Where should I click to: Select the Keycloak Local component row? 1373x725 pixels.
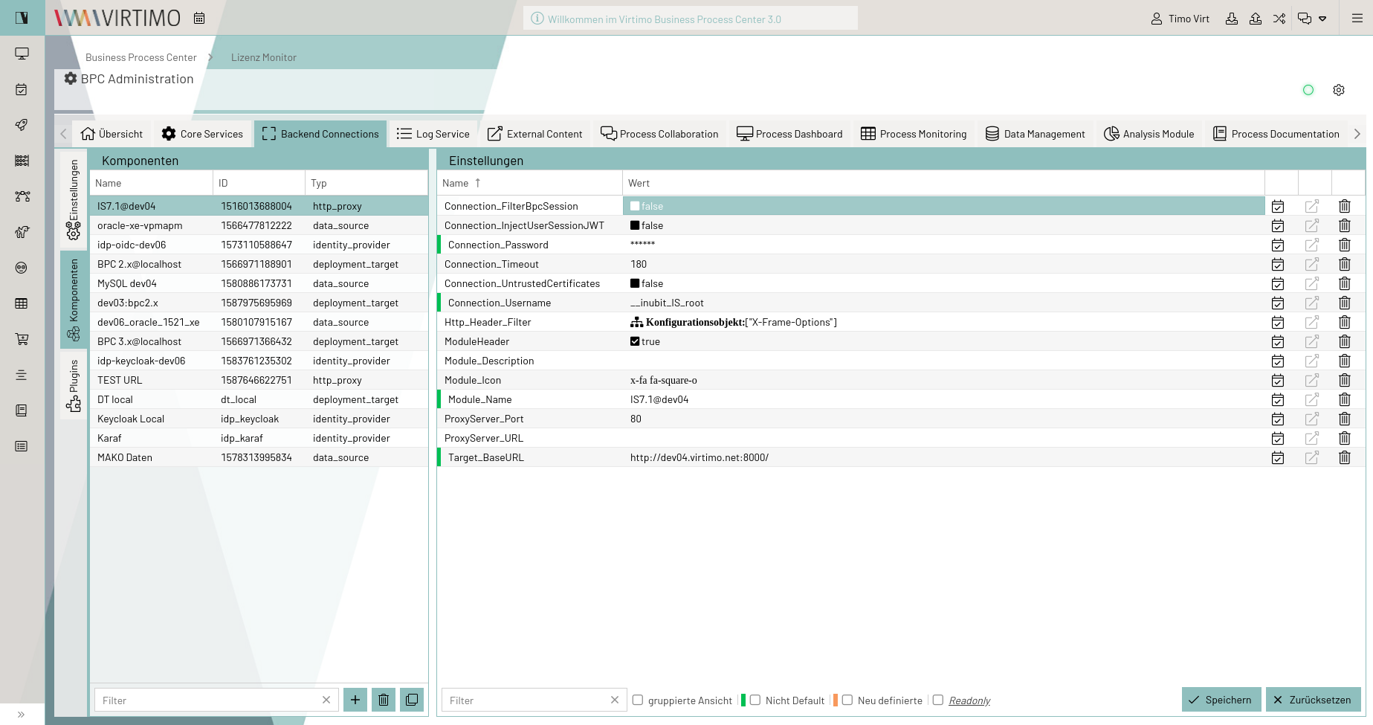pyautogui.click(x=259, y=419)
